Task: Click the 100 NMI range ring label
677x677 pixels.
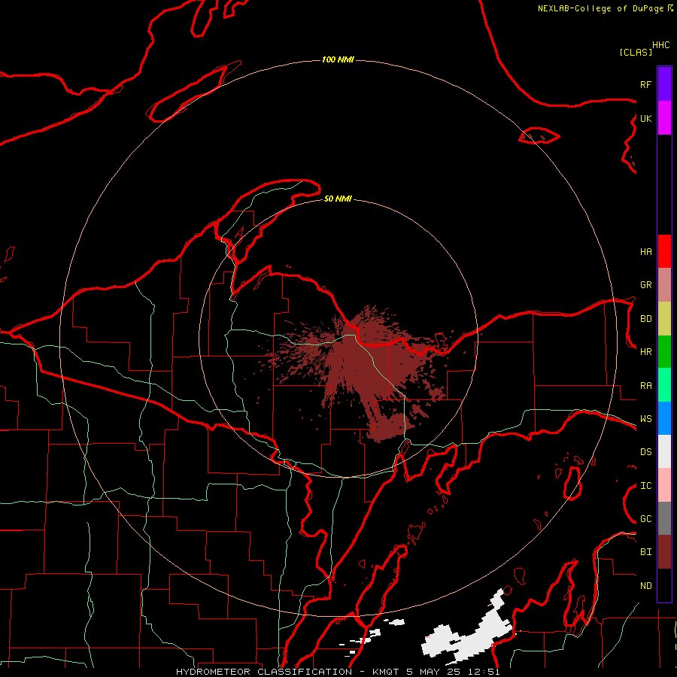Action: 338,59
